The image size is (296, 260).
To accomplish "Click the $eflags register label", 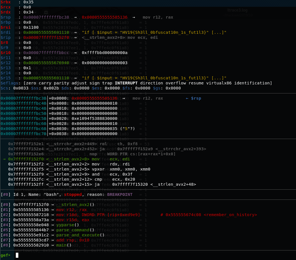I will pos(9,83).
